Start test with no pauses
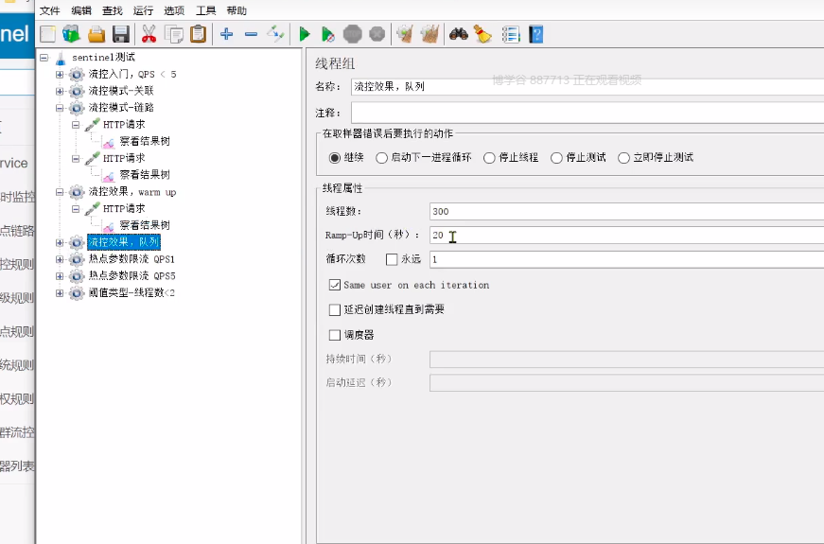This screenshot has width=824, height=544. point(328,35)
